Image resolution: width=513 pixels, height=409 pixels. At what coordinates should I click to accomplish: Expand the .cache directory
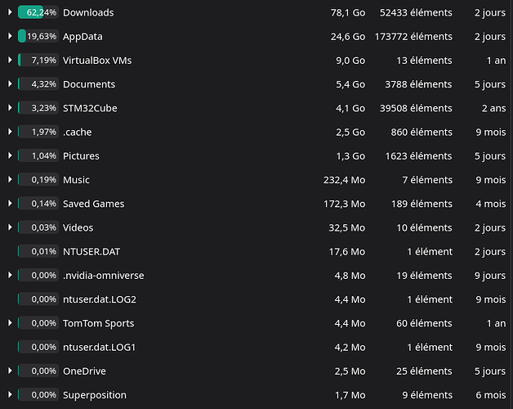(x=10, y=132)
